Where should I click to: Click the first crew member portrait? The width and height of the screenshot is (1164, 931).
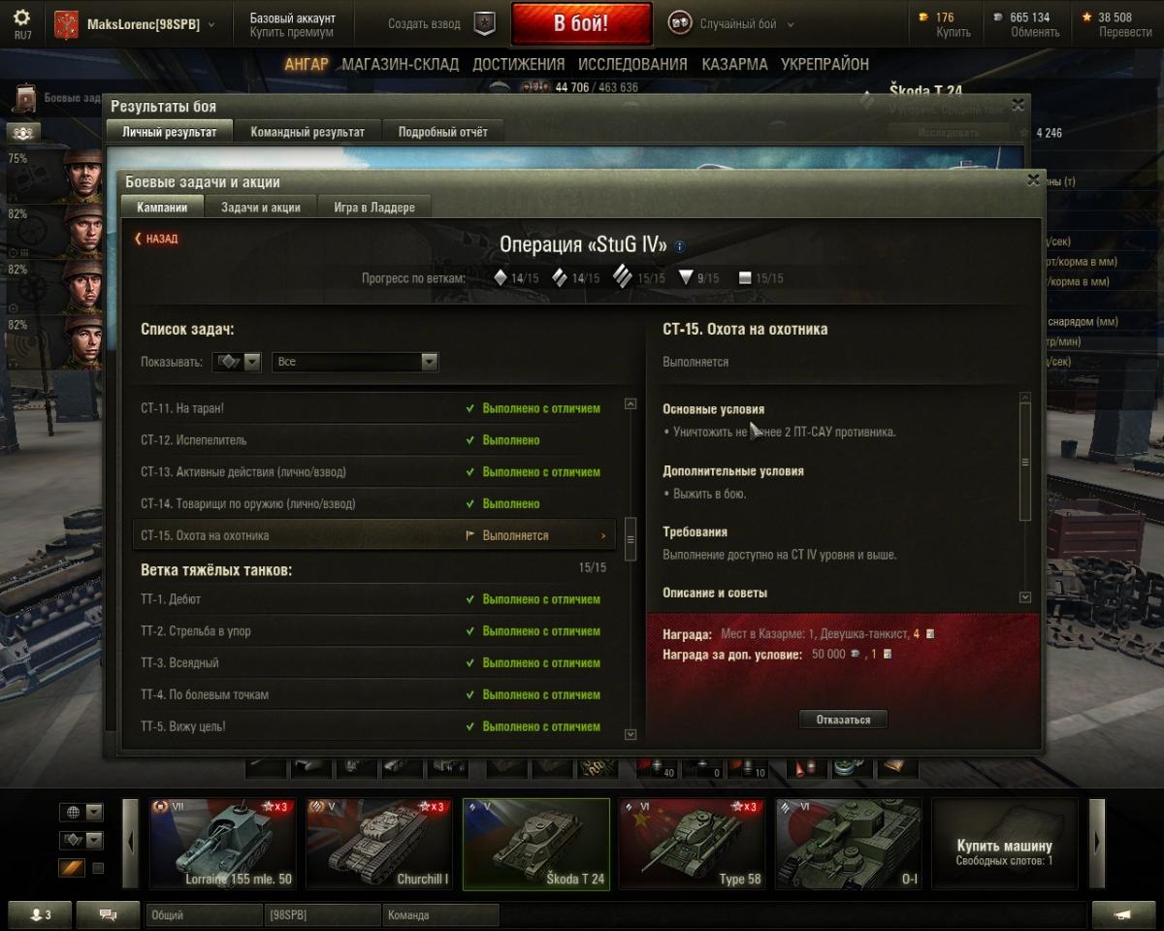[x=83, y=175]
